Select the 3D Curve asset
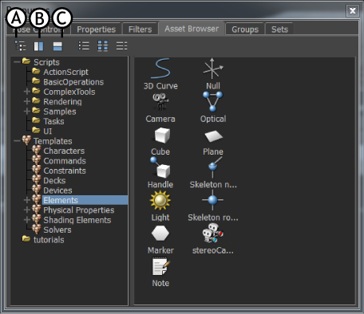The image size is (364, 314). pos(160,74)
